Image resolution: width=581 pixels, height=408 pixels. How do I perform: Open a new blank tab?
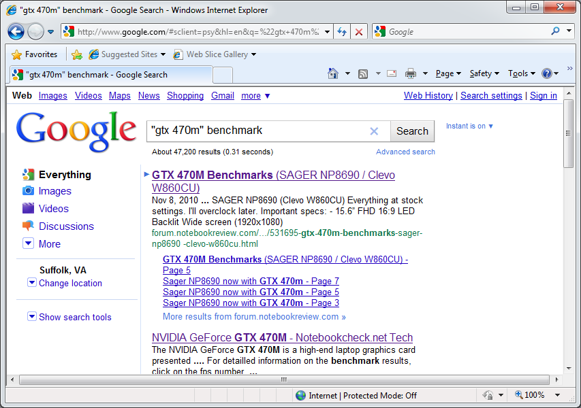pos(223,75)
